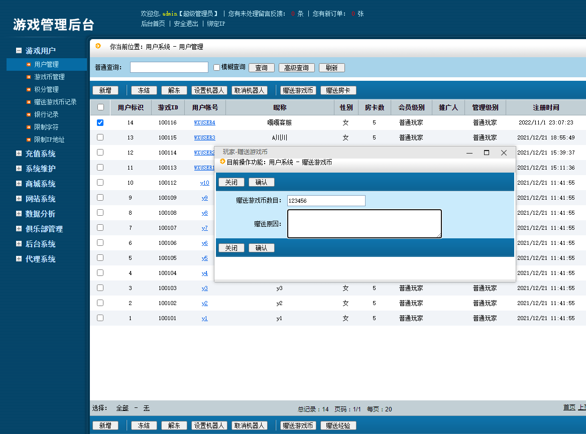
Task: Open the WXUSER4 account link
Action: 204,122
